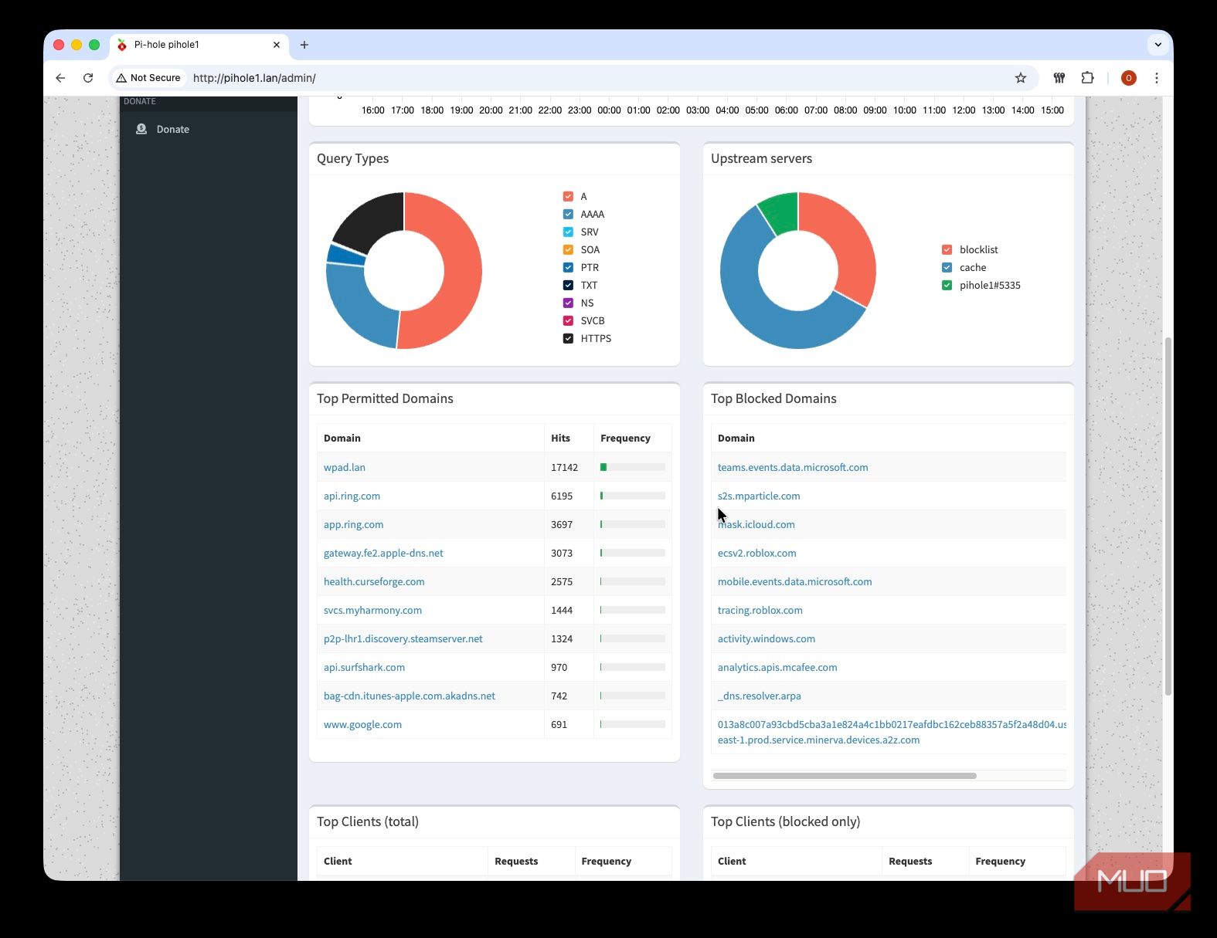This screenshot has width=1217, height=938.
Task: Toggle the SOA query type checkbox
Action: click(568, 250)
